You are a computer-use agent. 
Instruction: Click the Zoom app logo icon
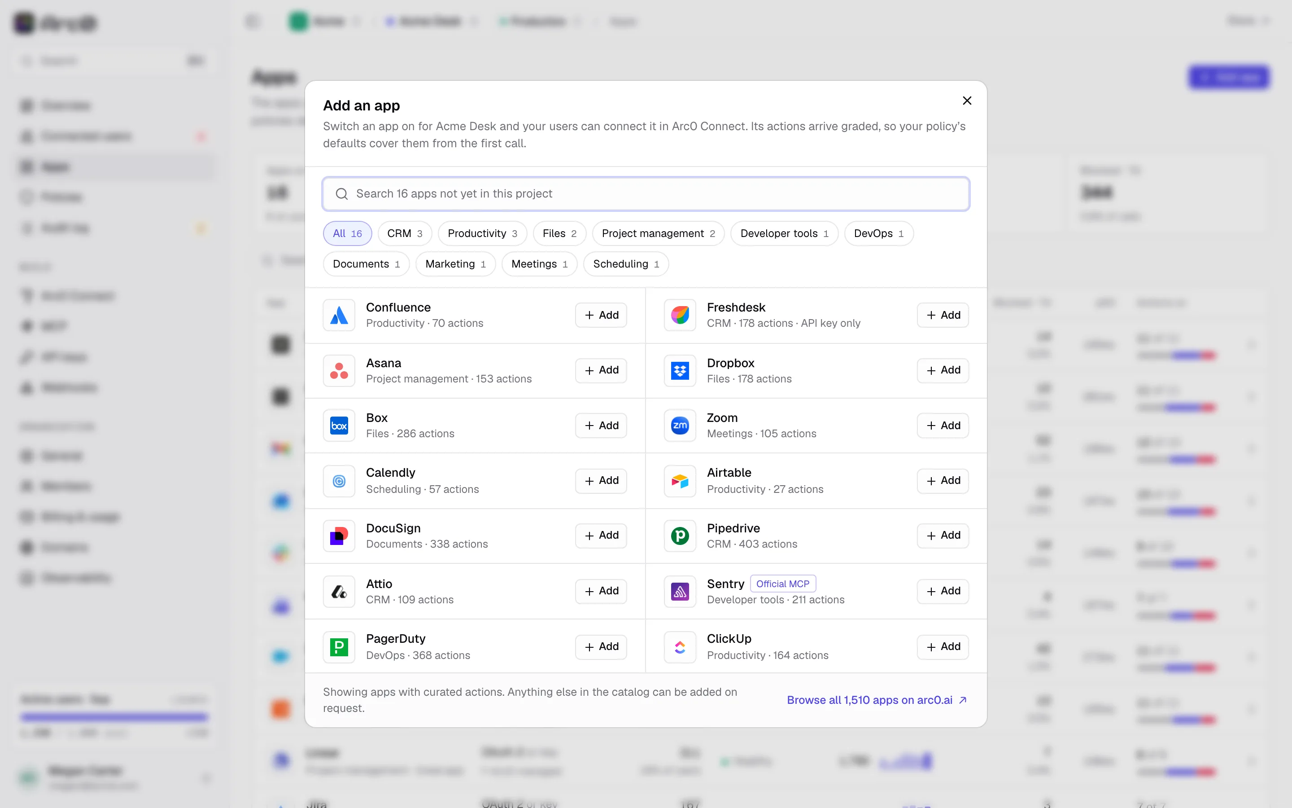tap(680, 426)
